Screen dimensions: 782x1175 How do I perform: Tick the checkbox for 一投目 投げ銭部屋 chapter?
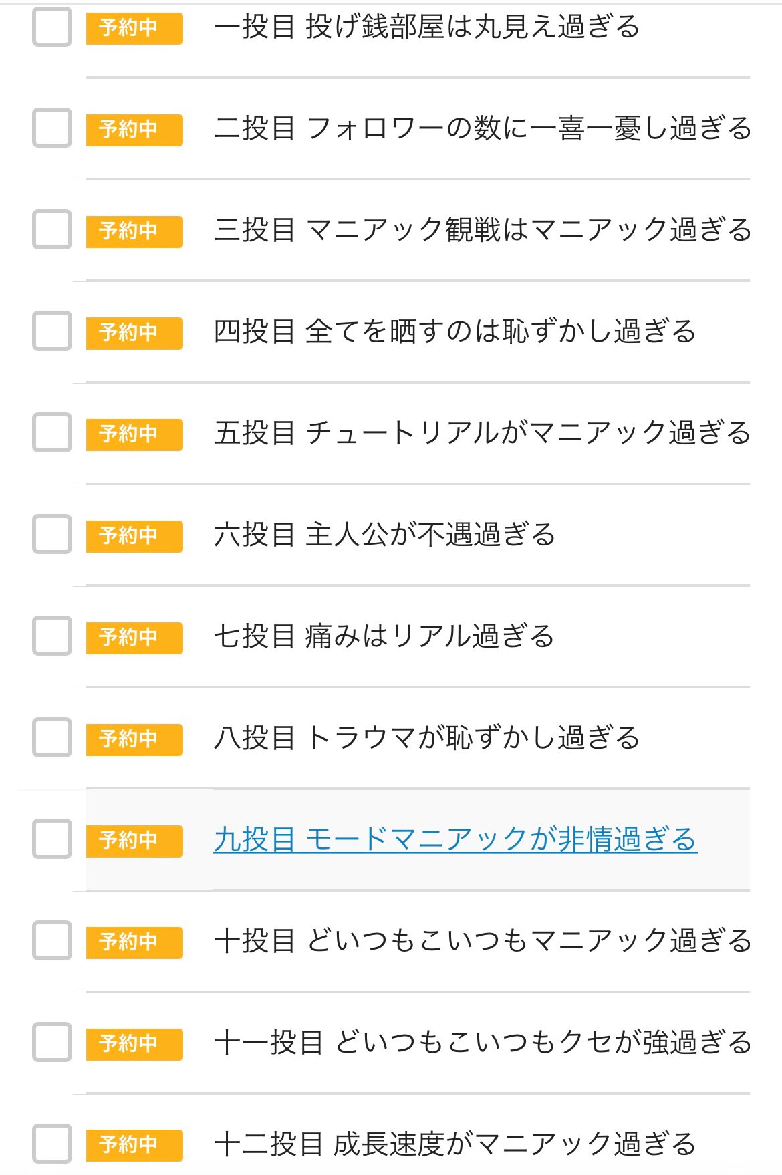[52, 27]
